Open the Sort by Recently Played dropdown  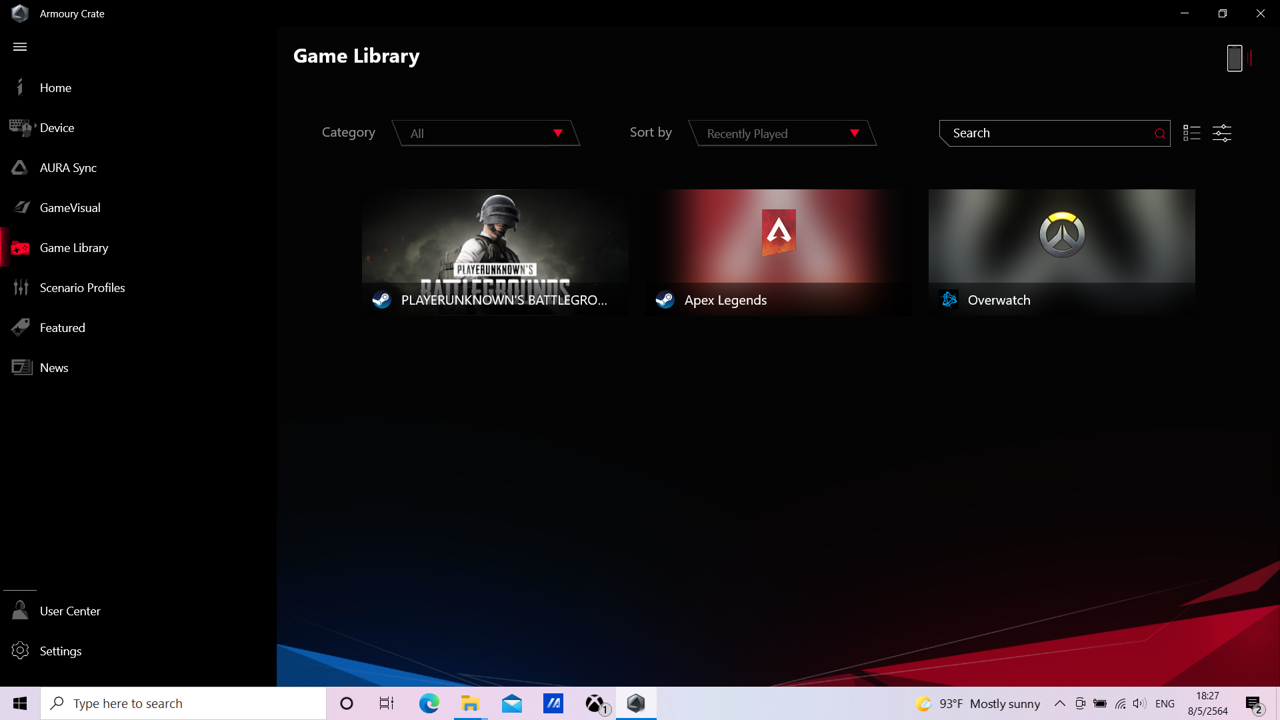[782, 133]
